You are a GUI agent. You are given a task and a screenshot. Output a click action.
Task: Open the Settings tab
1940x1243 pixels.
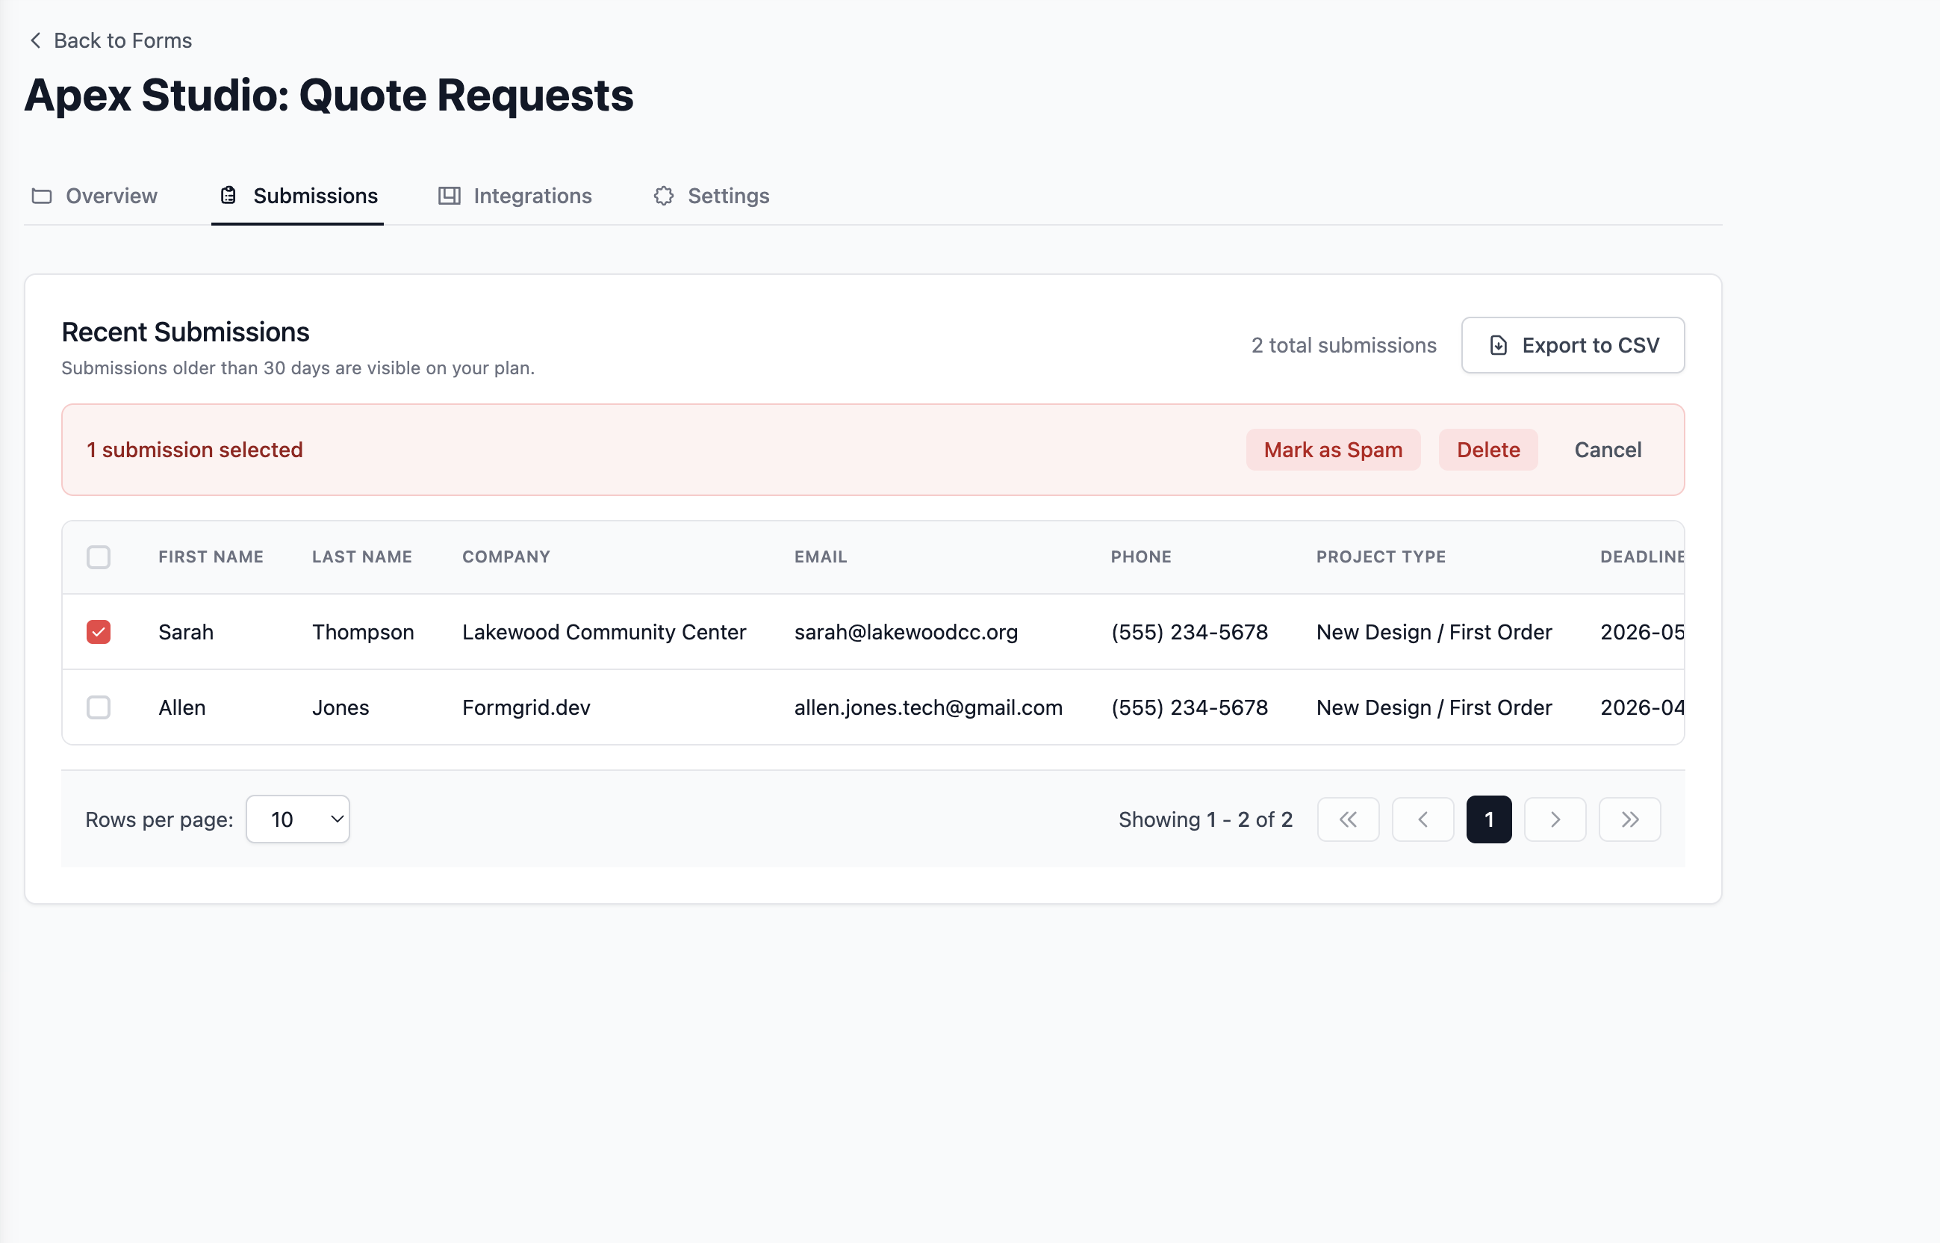click(x=712, y=196)
